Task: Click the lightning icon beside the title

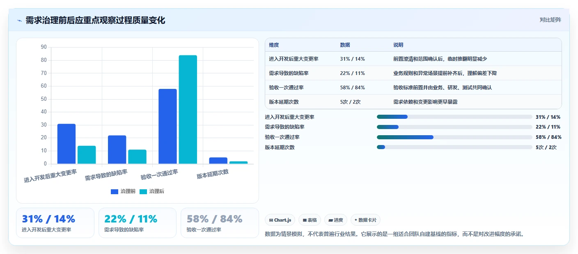Action: [19, 20]
